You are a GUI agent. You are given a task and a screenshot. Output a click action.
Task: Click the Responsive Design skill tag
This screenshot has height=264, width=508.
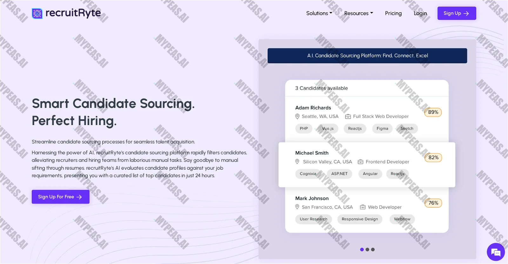coord(360,219)
